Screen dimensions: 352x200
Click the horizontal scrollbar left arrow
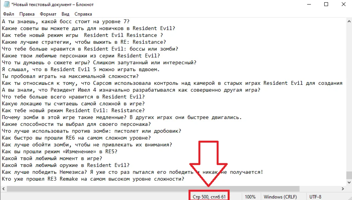coord(3,189)
